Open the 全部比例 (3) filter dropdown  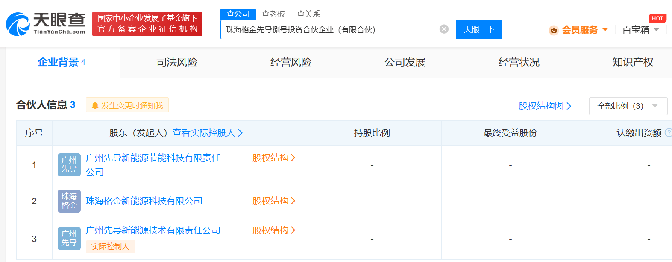click(628, 106)
